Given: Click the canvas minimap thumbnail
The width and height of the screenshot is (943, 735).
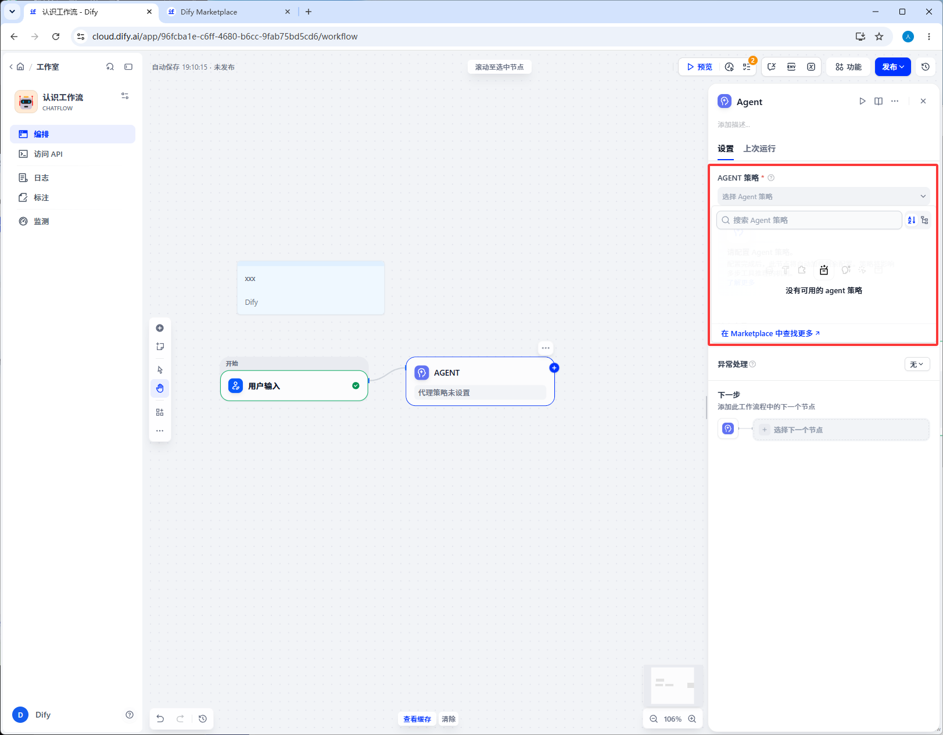Looking at the screenshot, I should 673,685.
